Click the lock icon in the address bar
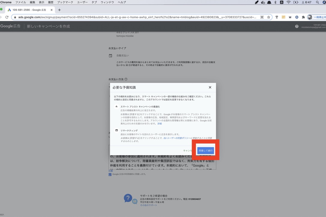The image size is (326, 217). click(x=15, y=17)
